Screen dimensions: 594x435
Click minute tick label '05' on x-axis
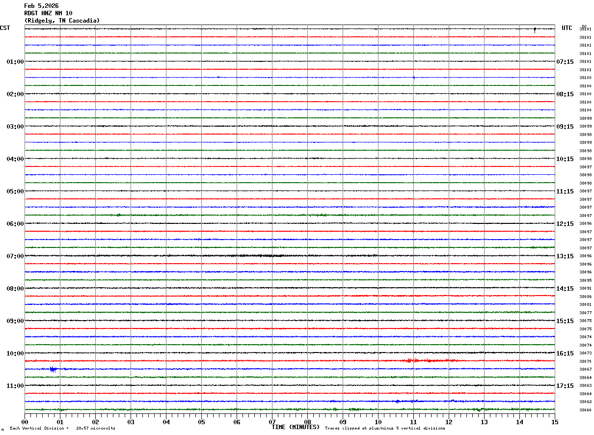click(201, 422)
